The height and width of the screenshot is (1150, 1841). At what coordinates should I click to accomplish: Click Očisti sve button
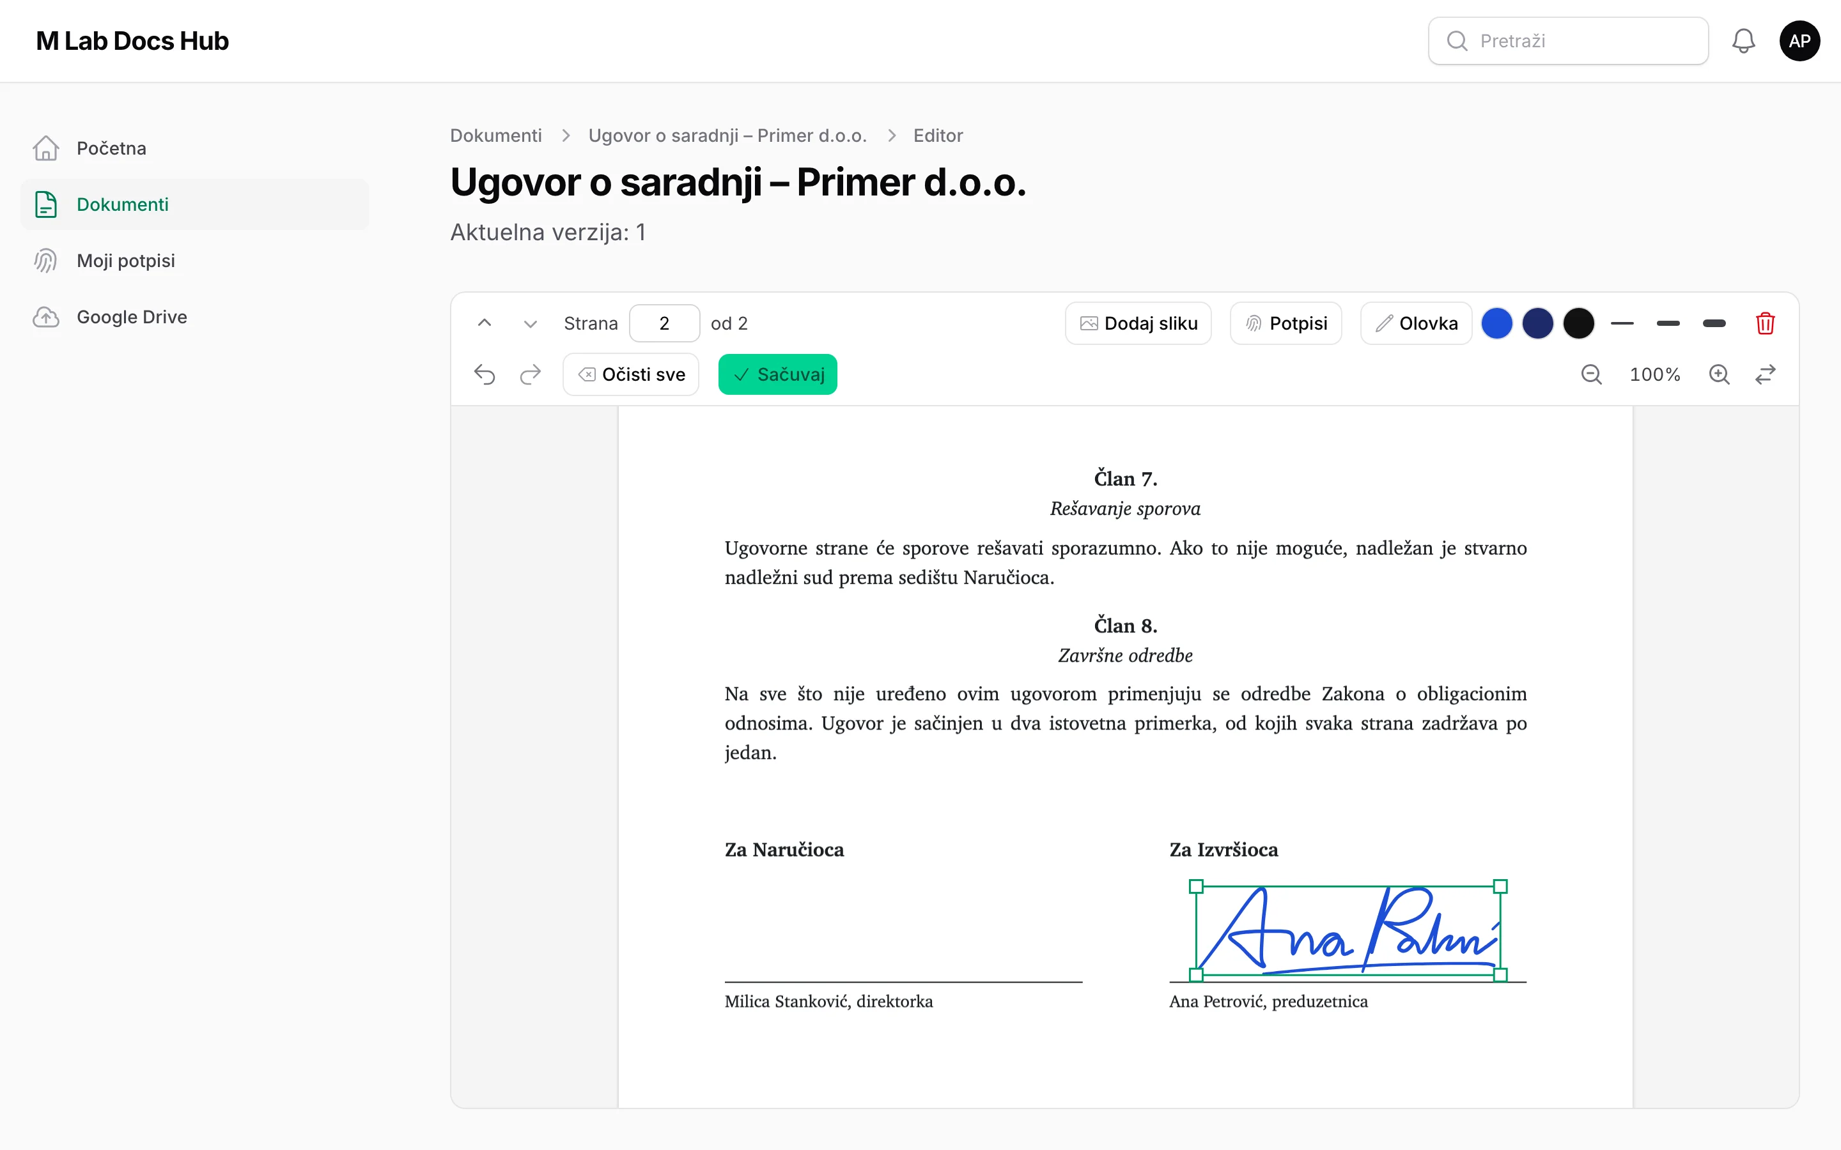[x=631, y=374]
